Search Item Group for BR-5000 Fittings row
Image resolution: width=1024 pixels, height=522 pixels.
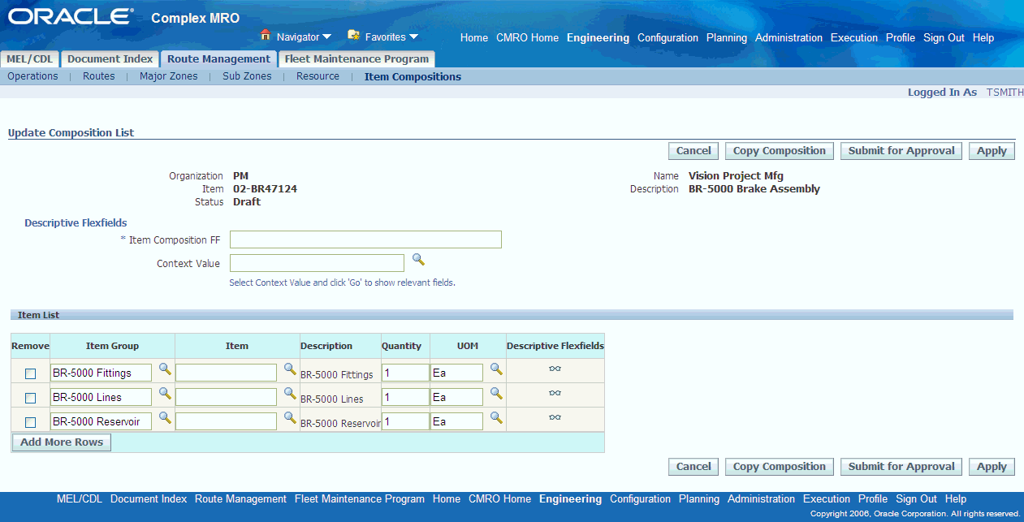[x=165, y=369]
